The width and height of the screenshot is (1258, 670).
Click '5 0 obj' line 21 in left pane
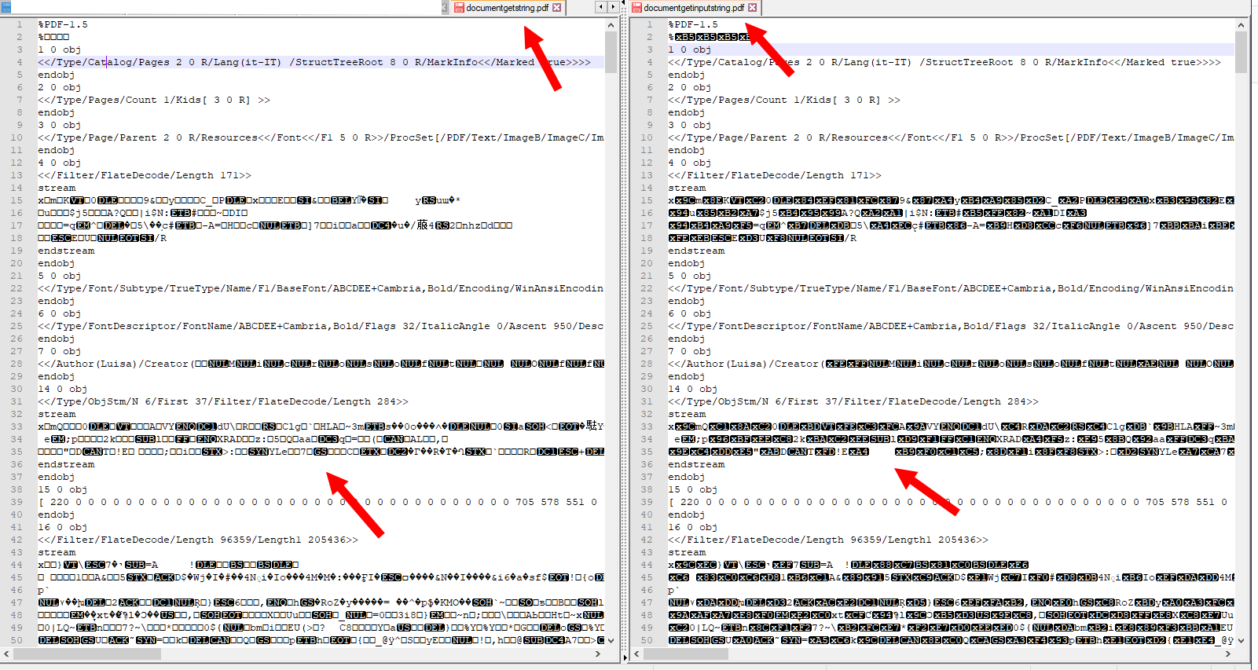60,276
